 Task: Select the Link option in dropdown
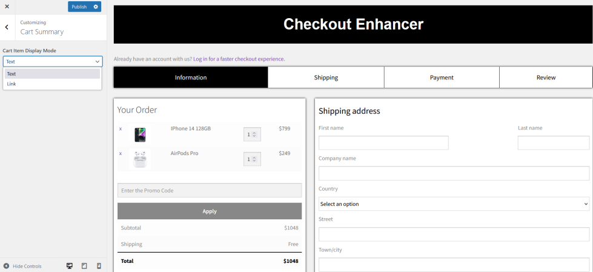click(x=12, y=84)
